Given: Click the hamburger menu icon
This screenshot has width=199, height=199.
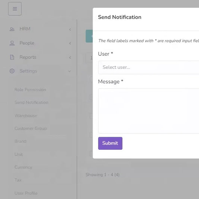Looking at the screenshot, I should (x=15, y=9).
